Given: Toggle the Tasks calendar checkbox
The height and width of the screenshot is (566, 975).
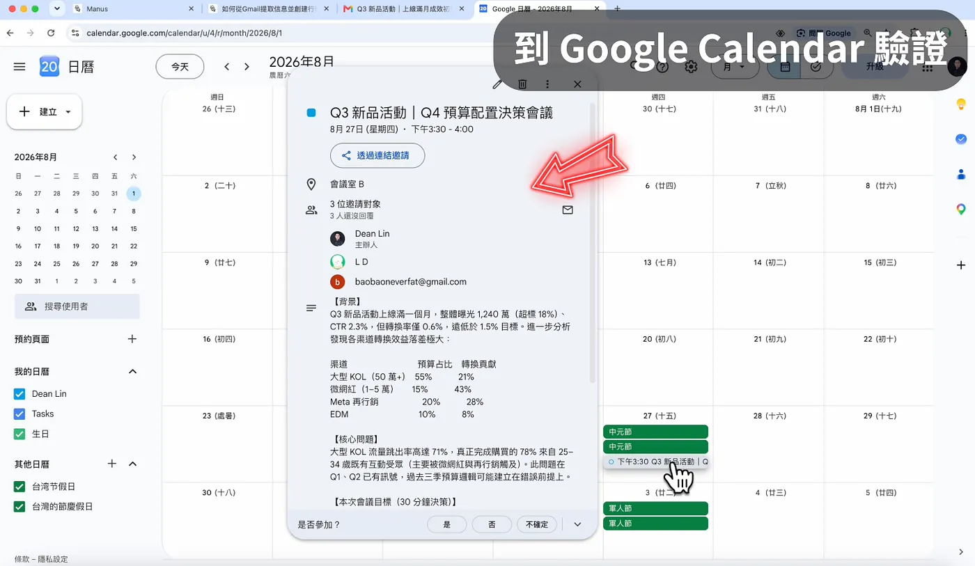Looking at the screenshot, I should point(19,414).
